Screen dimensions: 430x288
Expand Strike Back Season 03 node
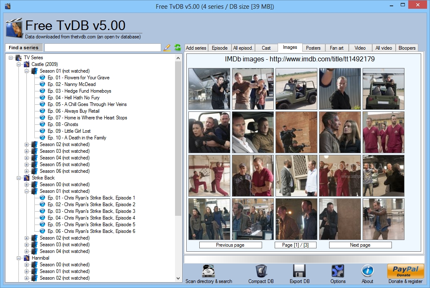coord(27,245)
